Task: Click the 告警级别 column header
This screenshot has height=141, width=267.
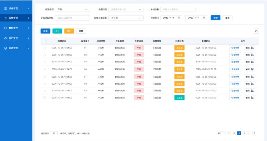Action: pos(139,41)
